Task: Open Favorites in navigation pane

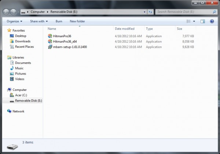Action: pos(19,30)
